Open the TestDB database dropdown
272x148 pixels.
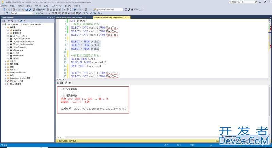tap(32, 13)
